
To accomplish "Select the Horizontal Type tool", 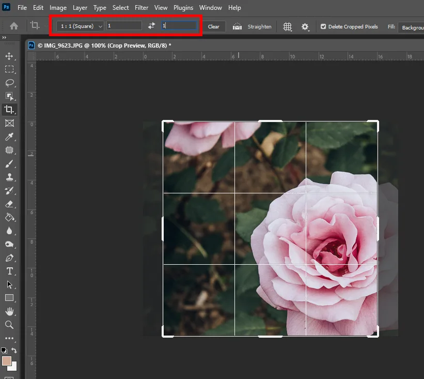I will point(9,271).
